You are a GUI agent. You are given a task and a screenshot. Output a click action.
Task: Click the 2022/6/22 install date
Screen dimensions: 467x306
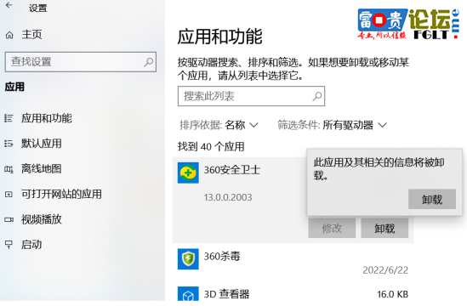click(385, 270)
